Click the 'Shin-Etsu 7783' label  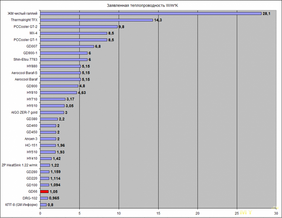(25, 60)
